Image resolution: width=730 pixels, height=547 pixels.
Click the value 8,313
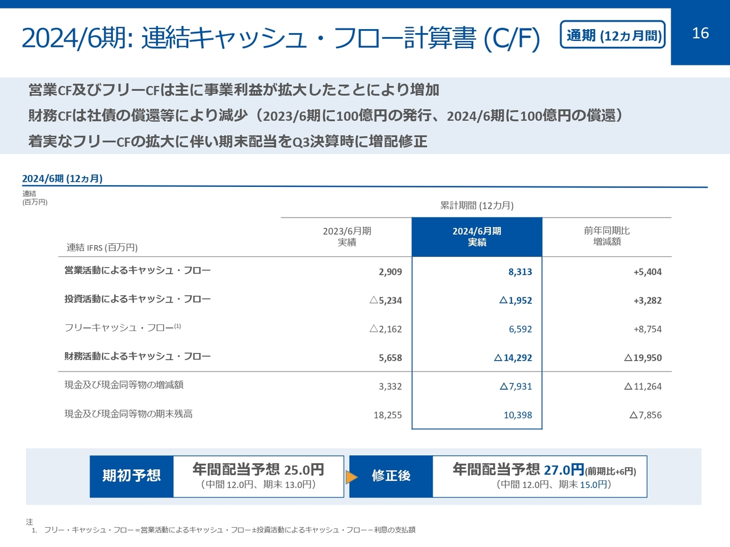(520, 272)
